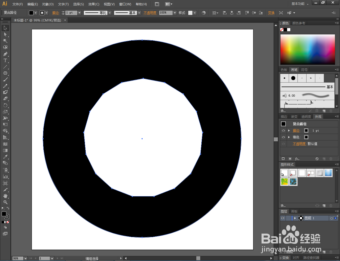340x261 pixels.
Task: Open the 基本功能 workspace switcher
Action: (300, 4)
